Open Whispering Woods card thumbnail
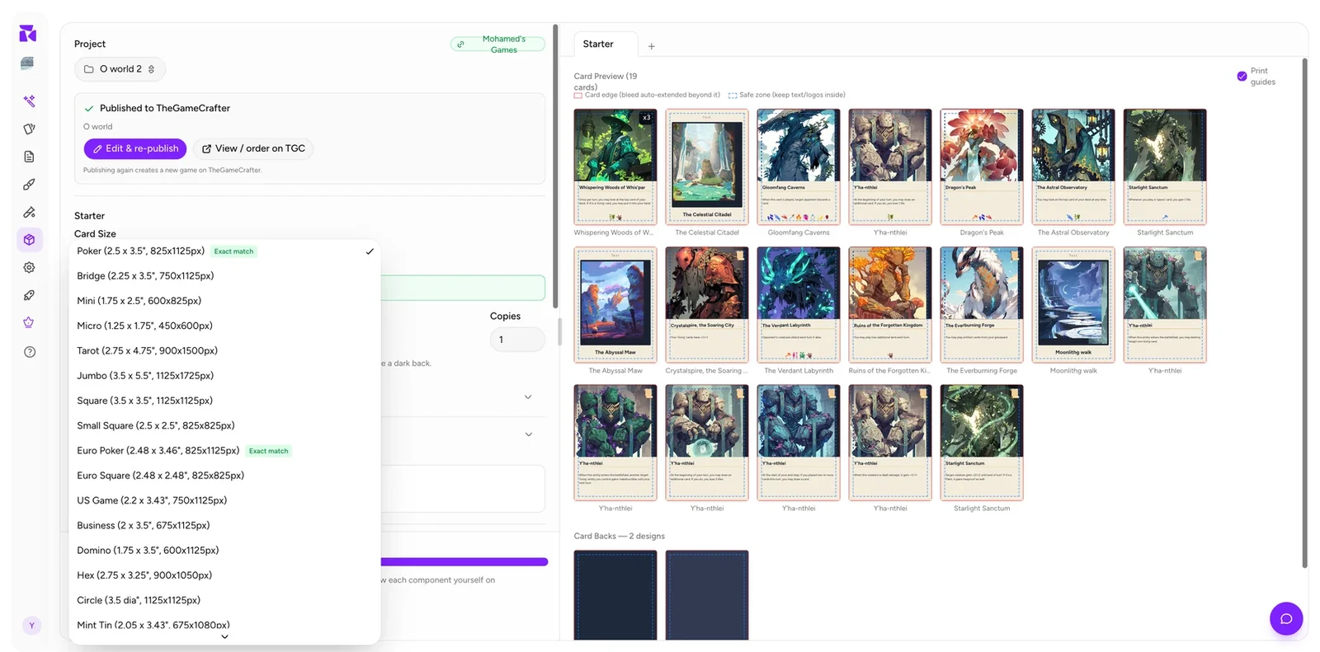Screen dimensions: 1320x652 click(615, 167)
